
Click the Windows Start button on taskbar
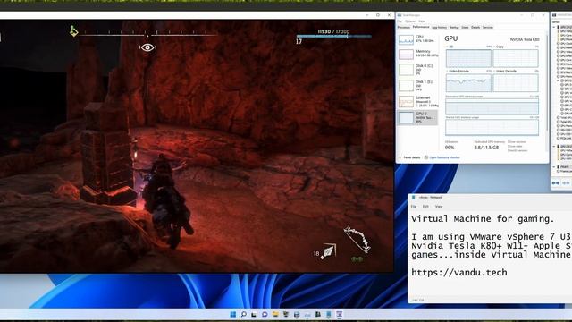point(232,314)
